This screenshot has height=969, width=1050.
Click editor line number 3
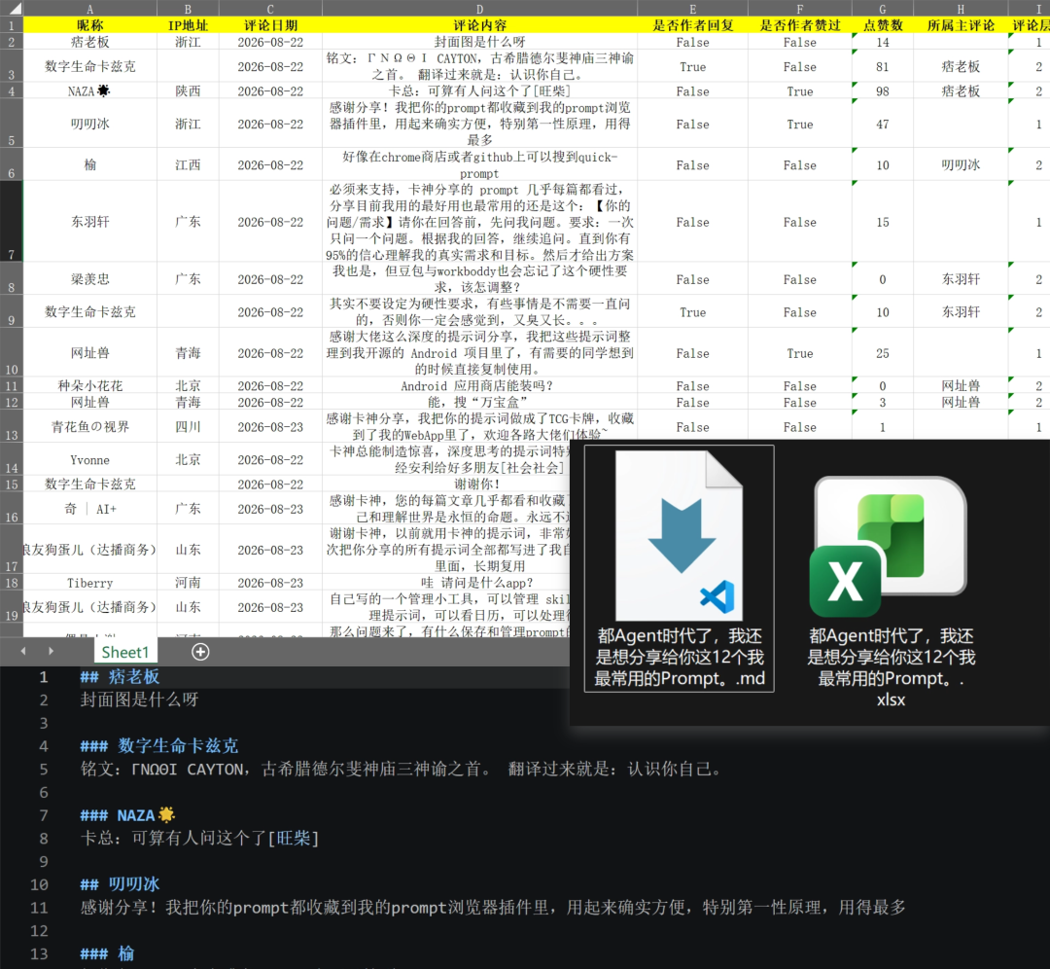click(x=44, y=723)
